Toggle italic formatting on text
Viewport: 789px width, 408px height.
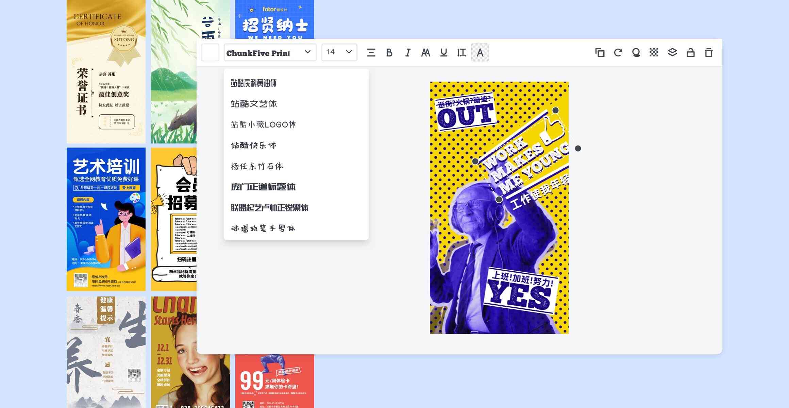[407, 52]
